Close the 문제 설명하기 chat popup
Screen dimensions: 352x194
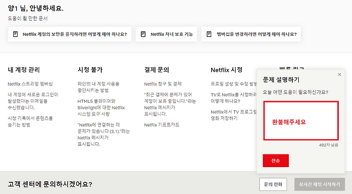click(x=339, y=74)
